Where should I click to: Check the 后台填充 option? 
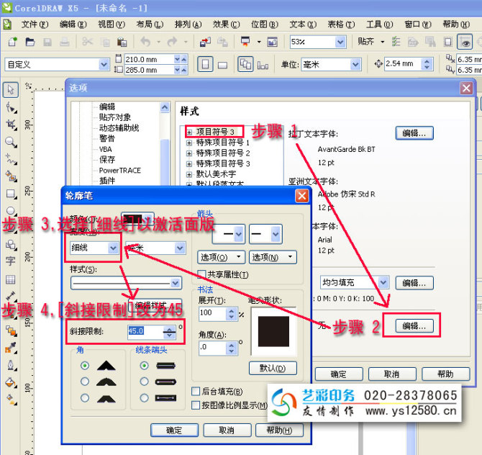[x=196, y=391]
